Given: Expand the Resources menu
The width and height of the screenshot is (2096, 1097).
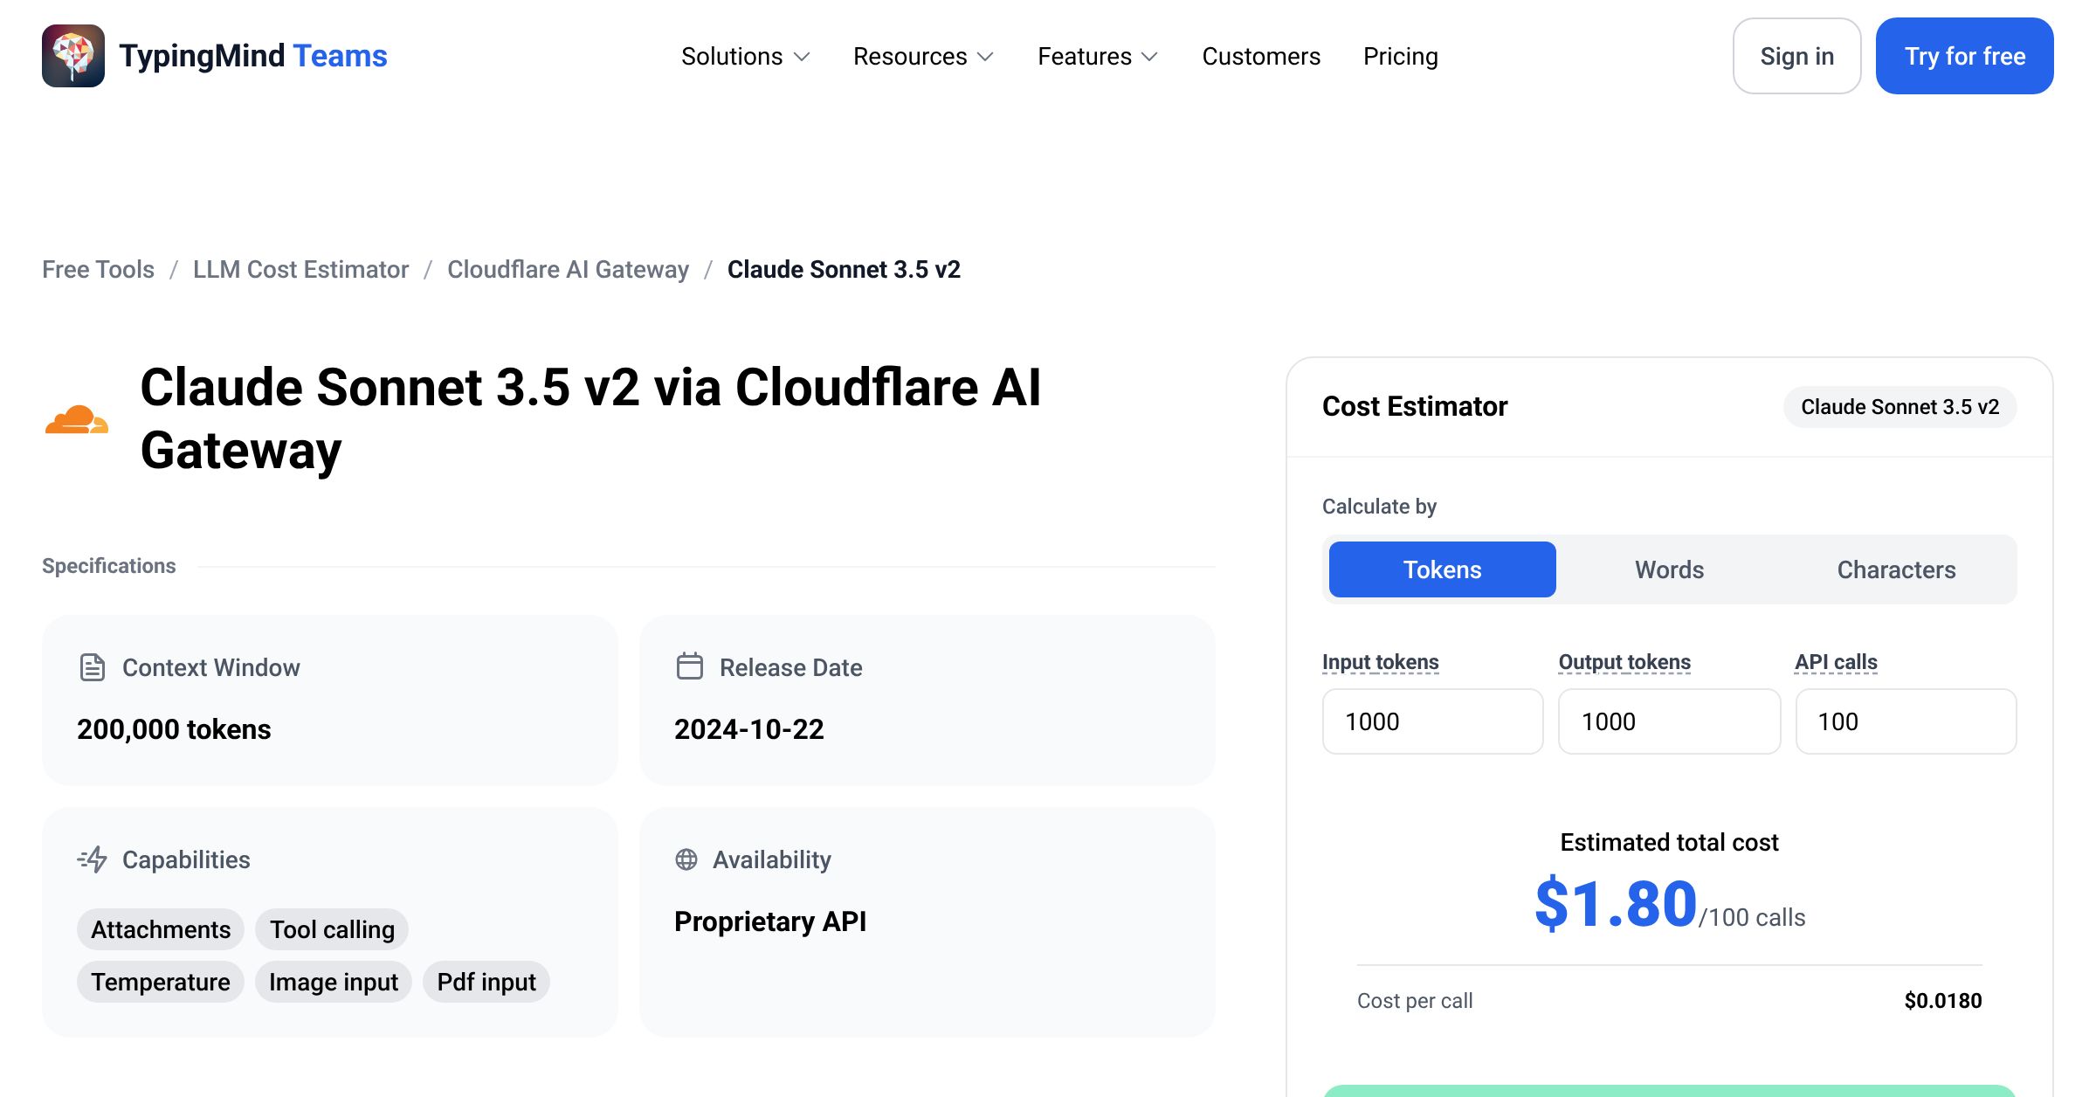Looking at the screenshot, I should [x=923, y=56].
